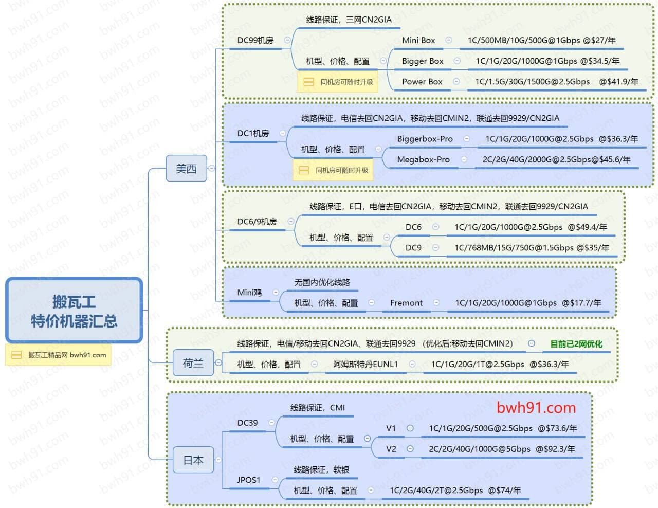
Task: Collapse the Fremont node
Action: [436, 303]
